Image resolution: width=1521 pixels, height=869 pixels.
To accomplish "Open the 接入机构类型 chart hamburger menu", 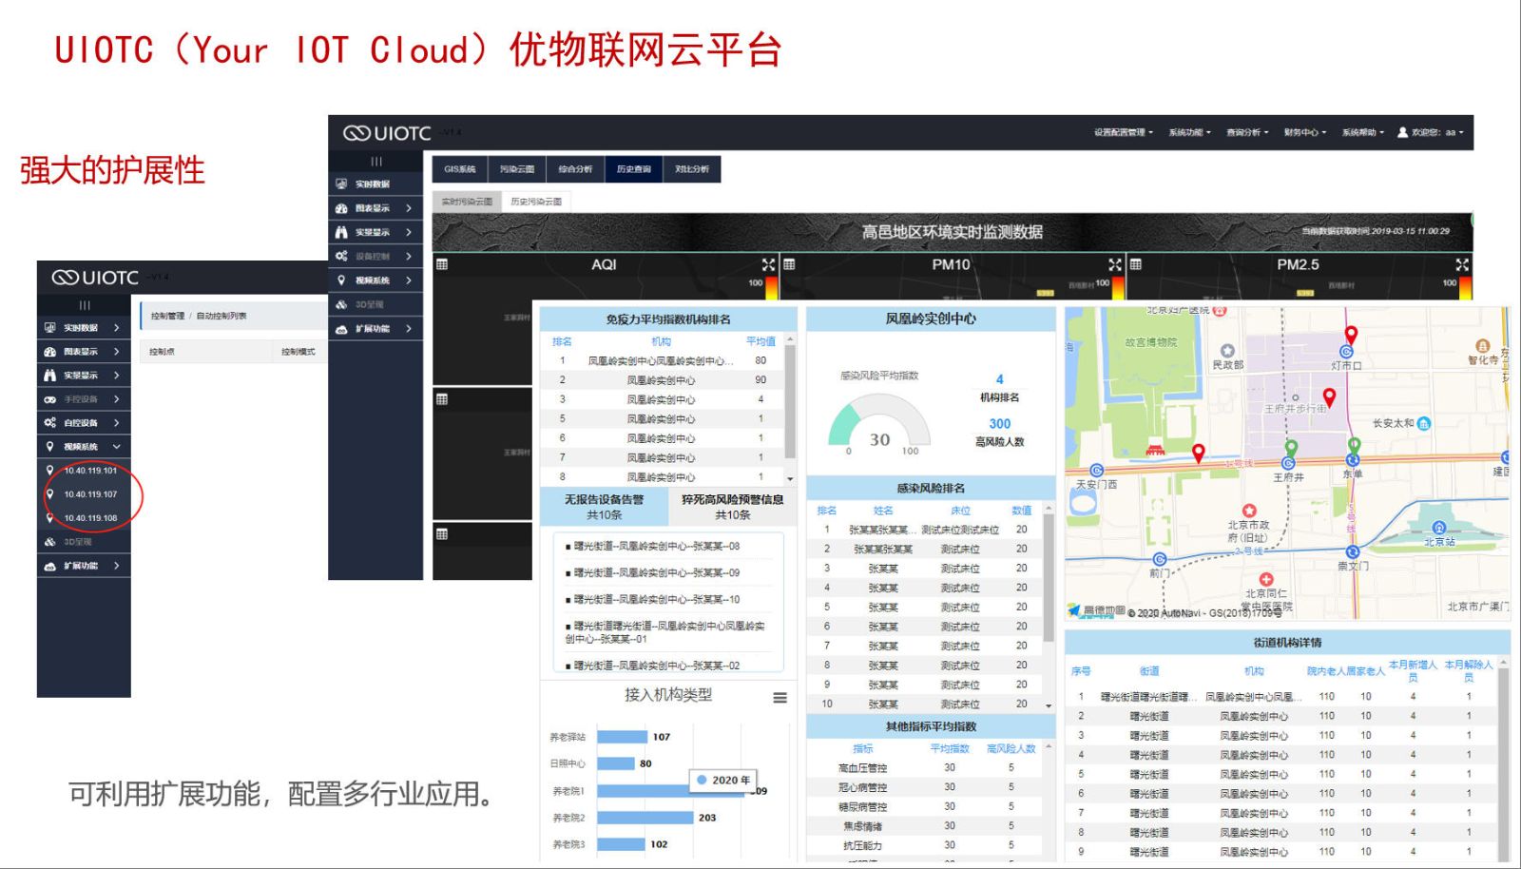I will pyautogui.click(x=780, y=698).
